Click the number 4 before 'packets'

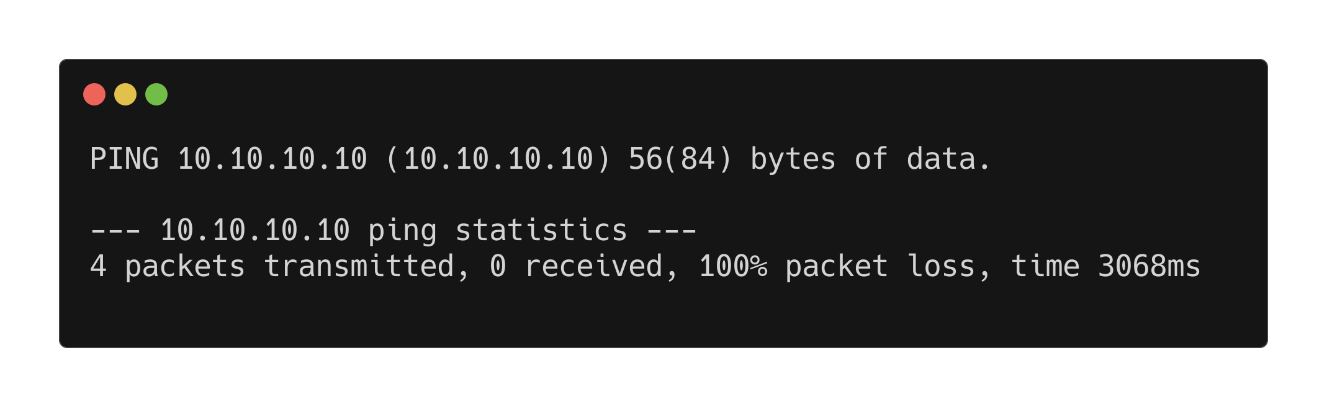[x=98, y=266]
